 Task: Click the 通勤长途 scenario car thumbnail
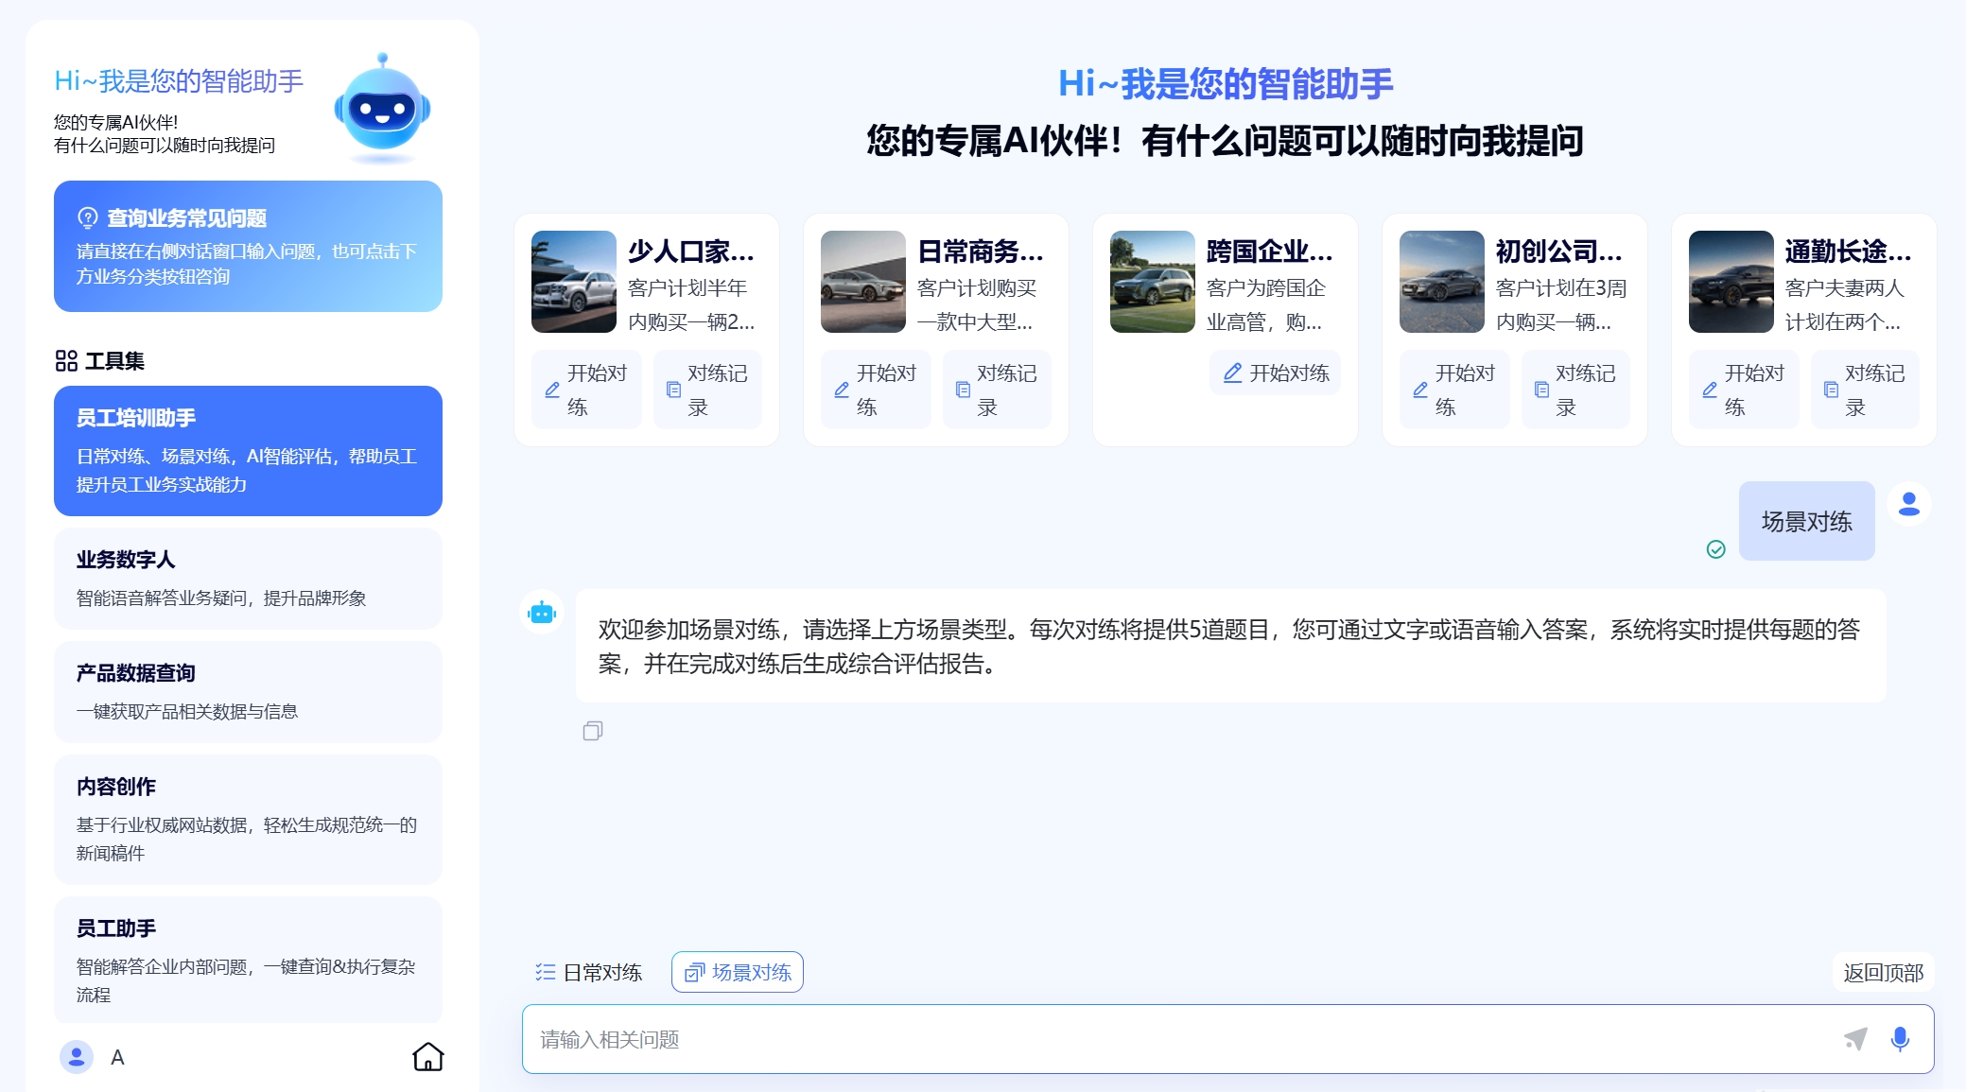[1731, 282]
